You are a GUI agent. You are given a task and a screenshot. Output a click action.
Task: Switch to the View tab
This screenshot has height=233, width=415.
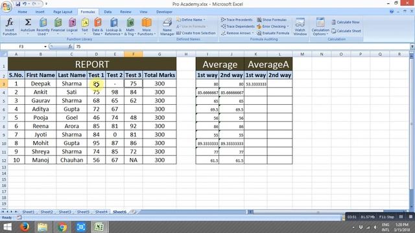pos(143,12)
